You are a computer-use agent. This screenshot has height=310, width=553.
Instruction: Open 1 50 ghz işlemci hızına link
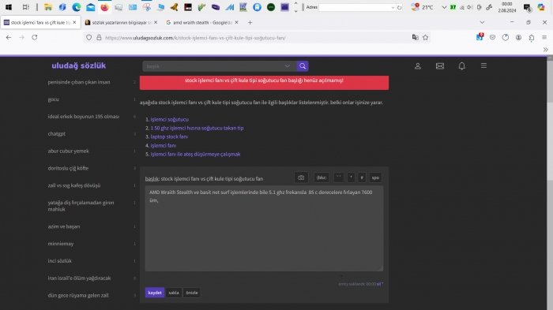point(197,129)
